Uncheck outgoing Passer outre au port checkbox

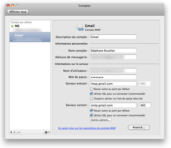click(x=91, y=111)
